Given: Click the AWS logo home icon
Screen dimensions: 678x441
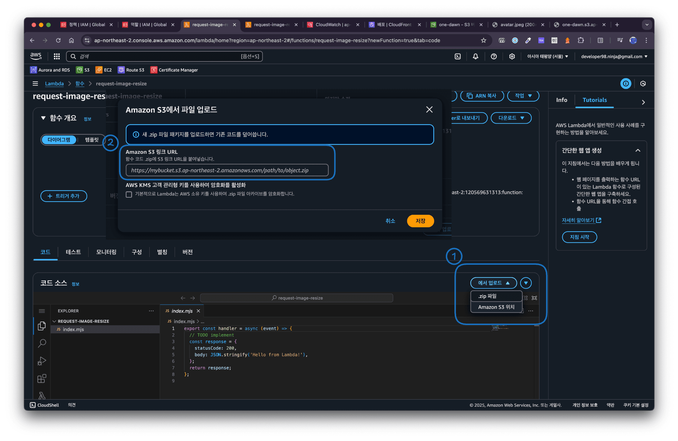Looking at the screenshot, I should 36,56.
